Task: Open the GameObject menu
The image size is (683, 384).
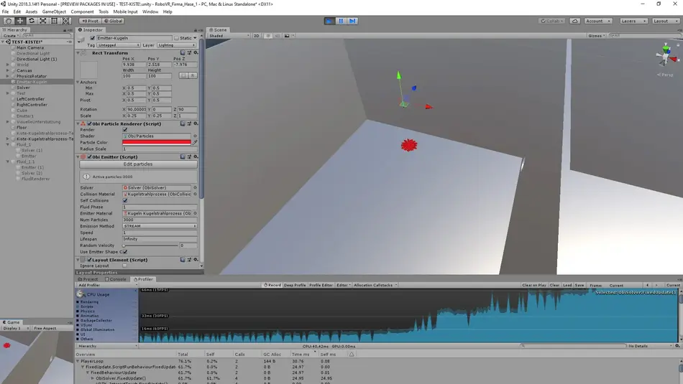Action: 54,12
